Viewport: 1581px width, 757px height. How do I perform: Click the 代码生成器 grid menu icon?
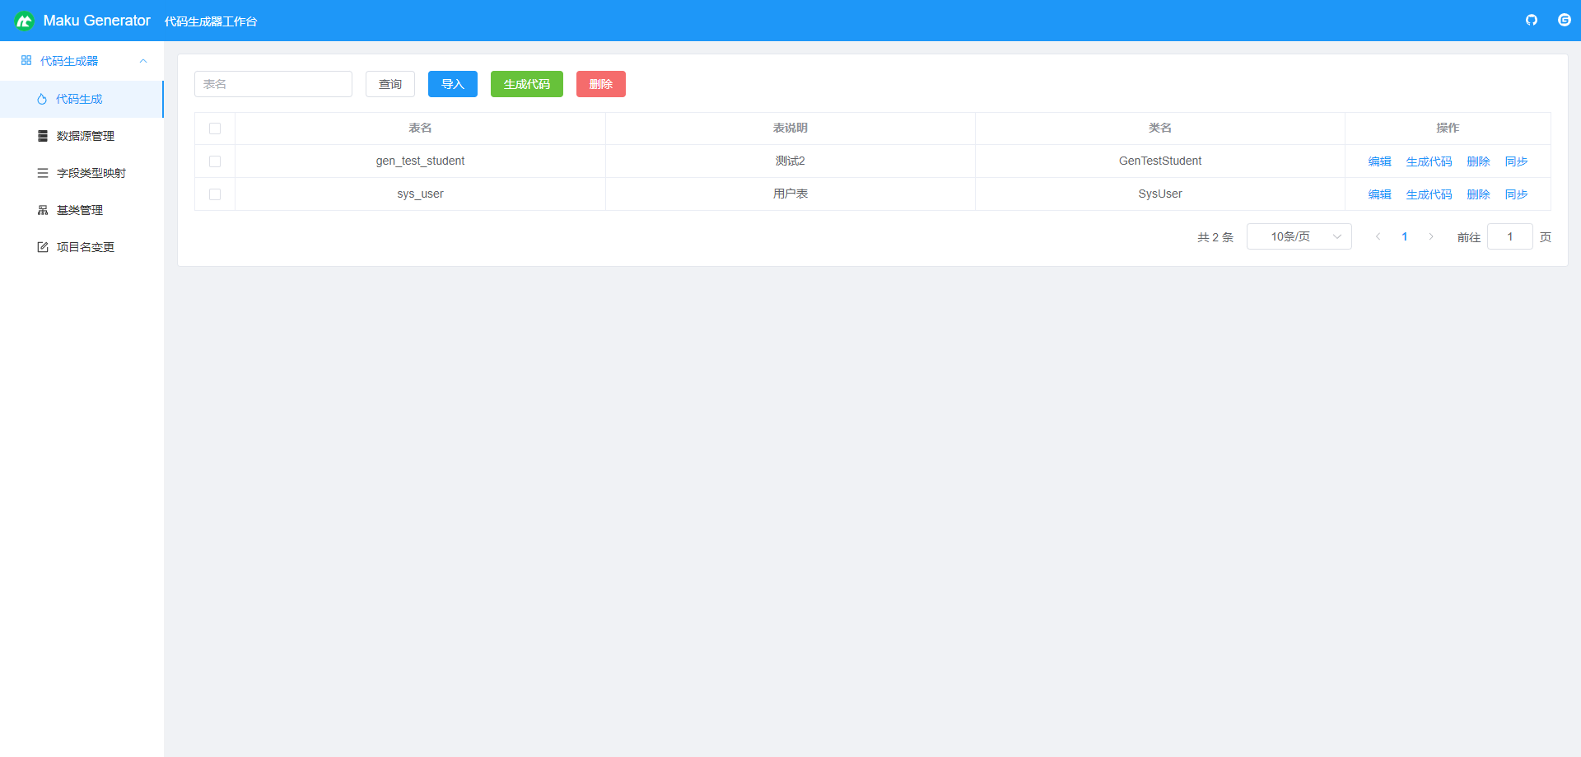[x=26, y=60]
